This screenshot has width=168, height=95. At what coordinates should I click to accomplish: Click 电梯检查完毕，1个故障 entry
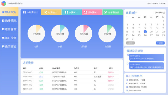(137, 80)
